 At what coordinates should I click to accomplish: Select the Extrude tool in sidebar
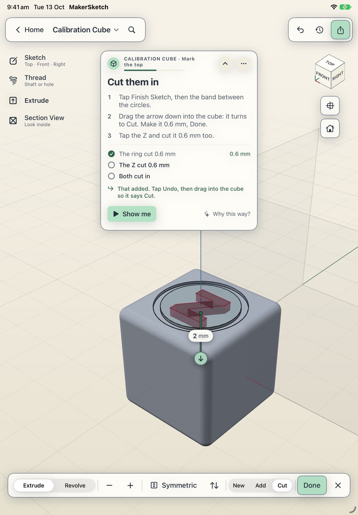29,100
